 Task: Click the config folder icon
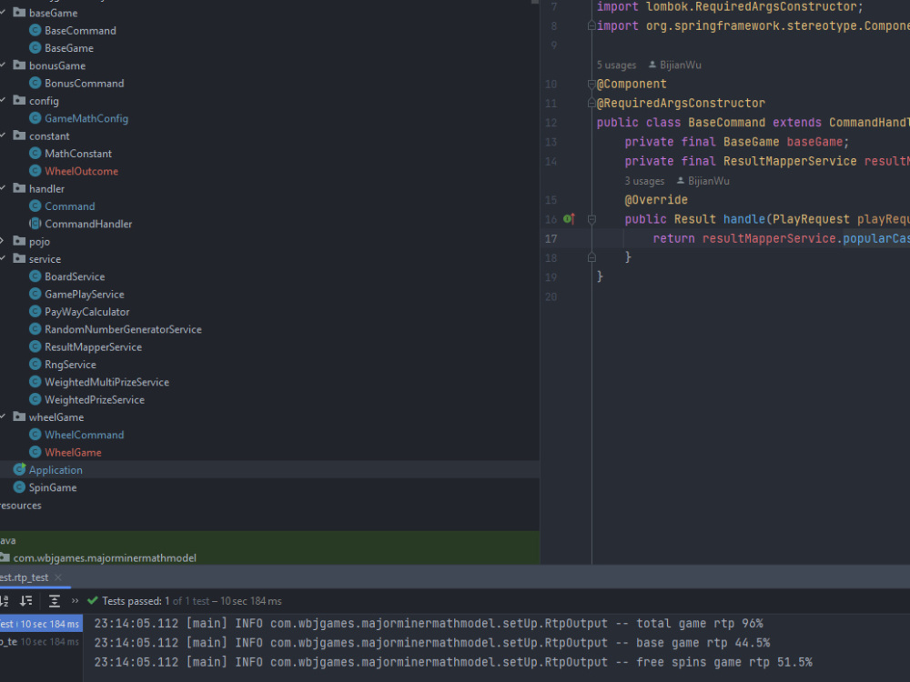tap(19, 100)
